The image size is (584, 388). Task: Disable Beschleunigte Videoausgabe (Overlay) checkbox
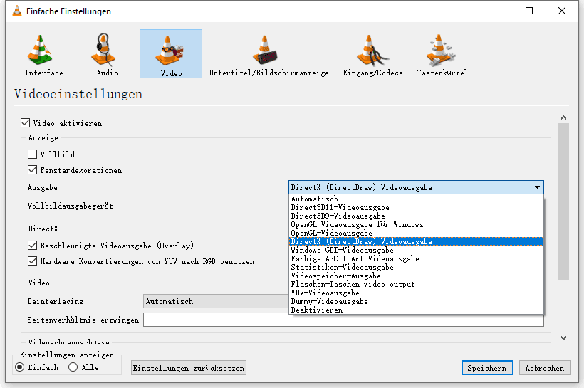[32, 246]
